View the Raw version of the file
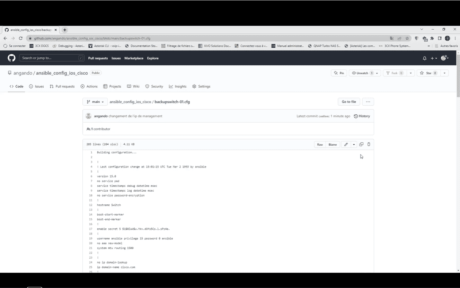 [x=320, y=144]
